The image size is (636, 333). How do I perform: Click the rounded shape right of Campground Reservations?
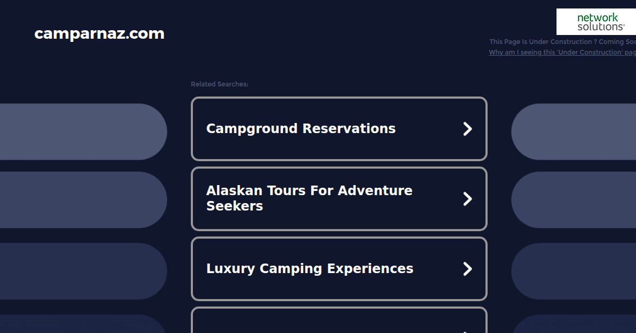[573, 132]
